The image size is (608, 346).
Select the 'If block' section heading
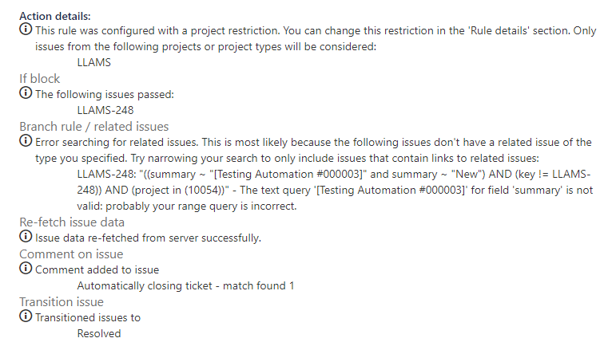coord(40,79)
